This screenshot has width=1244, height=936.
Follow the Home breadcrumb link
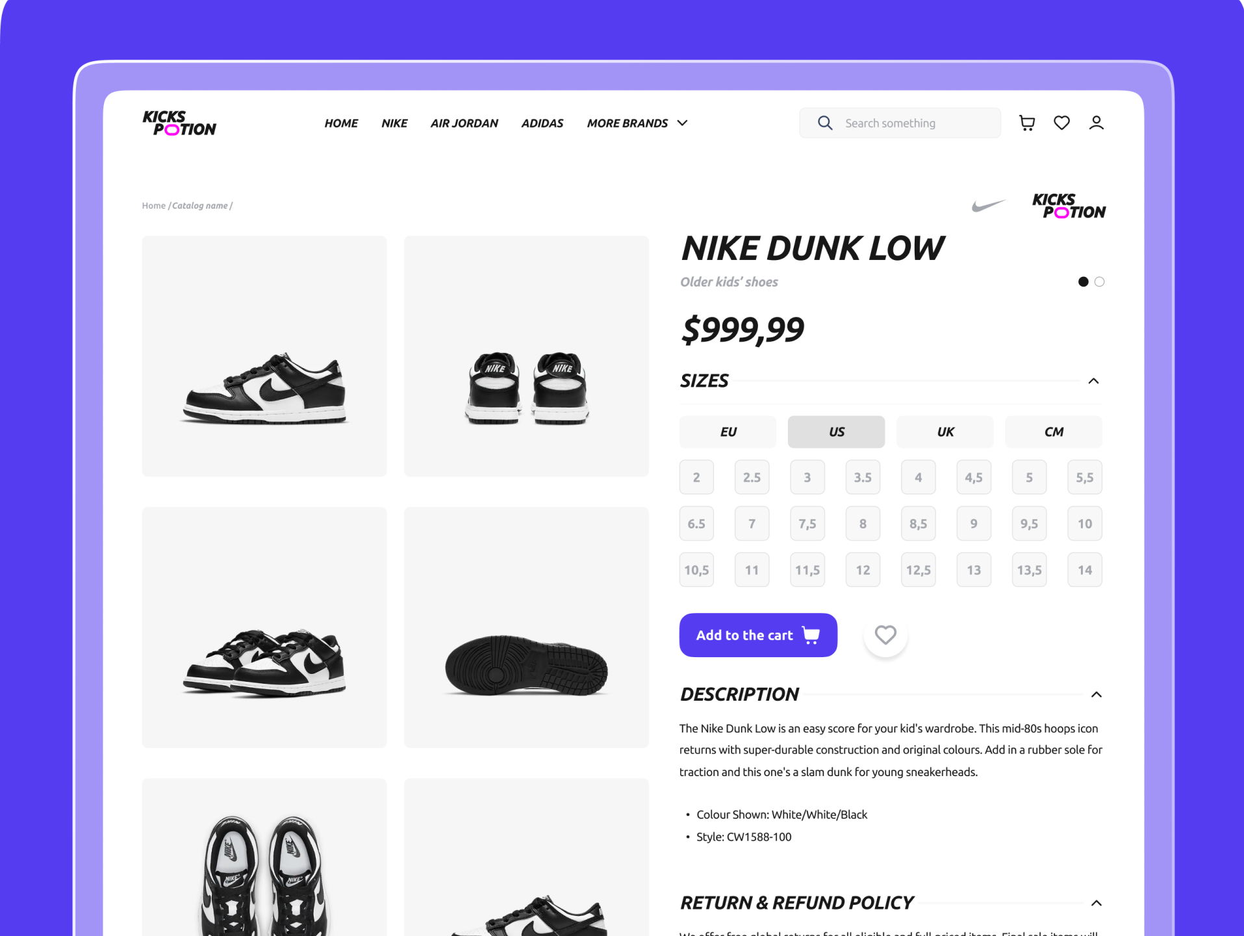click(x=154, y=206)
